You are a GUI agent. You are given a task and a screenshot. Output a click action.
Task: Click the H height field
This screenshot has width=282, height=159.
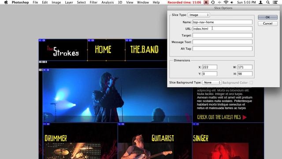[x=245, y=74]
